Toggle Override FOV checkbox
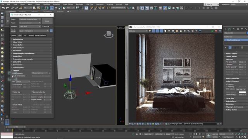The width and height of the screenshot is (248, 139). click(x=12, y=85)
